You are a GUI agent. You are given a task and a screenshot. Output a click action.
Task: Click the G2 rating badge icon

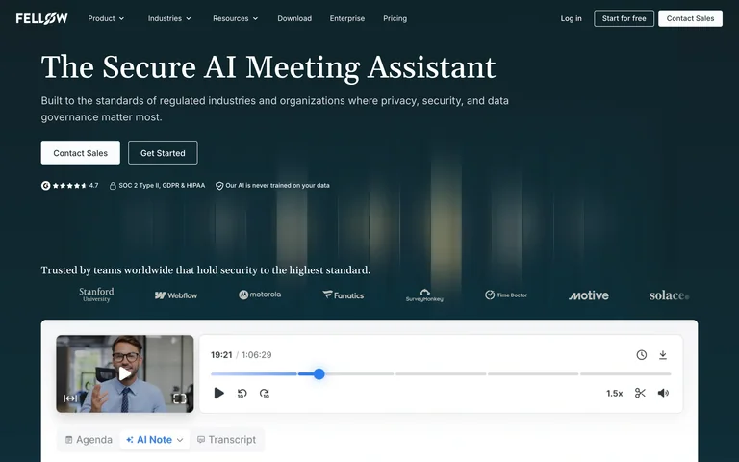[x=45, y=186]
